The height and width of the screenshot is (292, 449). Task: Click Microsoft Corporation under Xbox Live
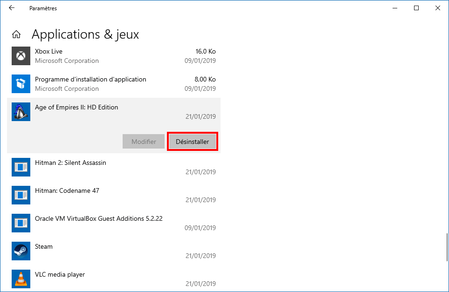[67, 61]
